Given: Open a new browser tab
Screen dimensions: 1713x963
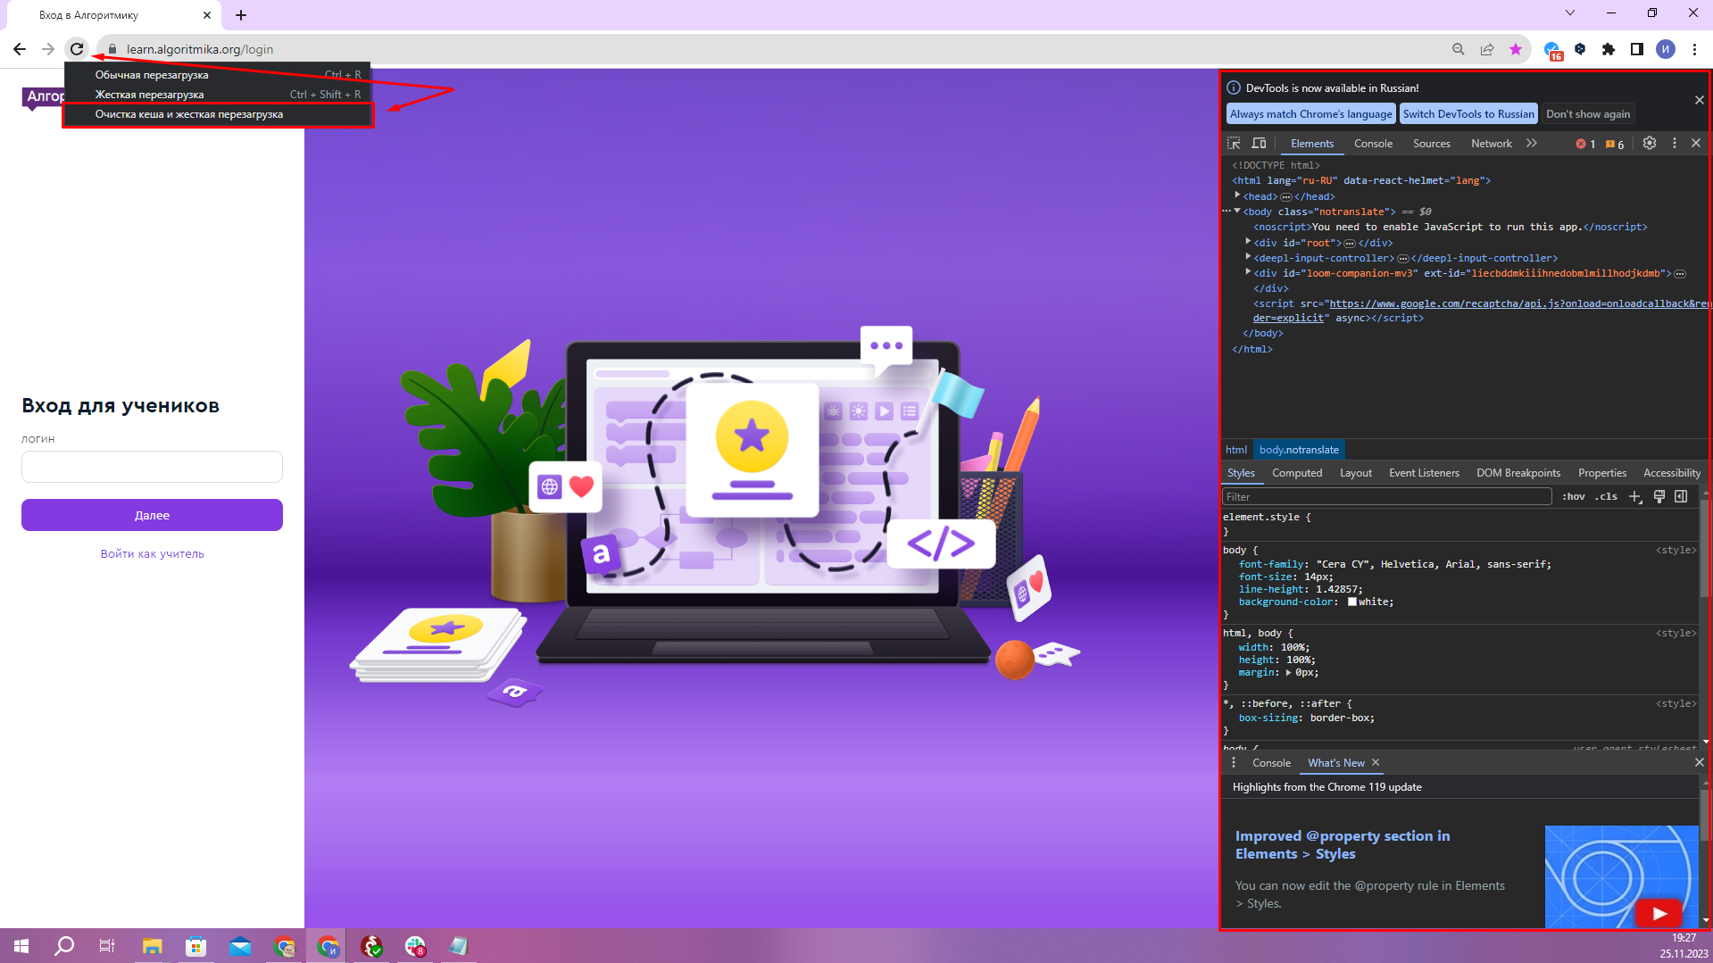Looking at the screenshot, I should click(x=241, y=15).
